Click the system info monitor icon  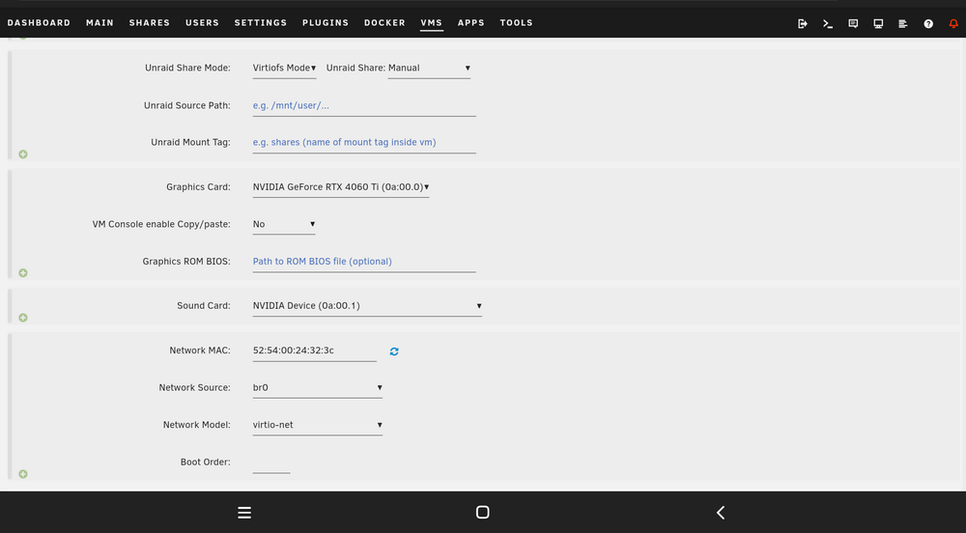point(878,23)
